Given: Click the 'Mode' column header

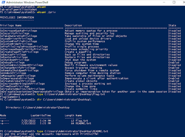Looking at the screenshot, I should pyautogui.click(x=3, y=115).
